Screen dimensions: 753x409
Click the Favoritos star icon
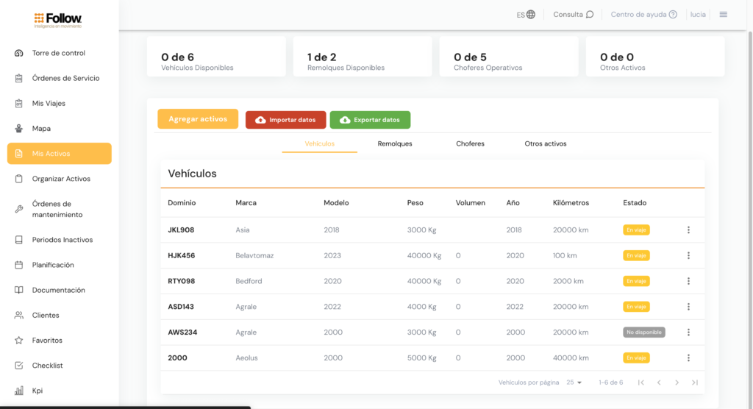pos(18,341)
